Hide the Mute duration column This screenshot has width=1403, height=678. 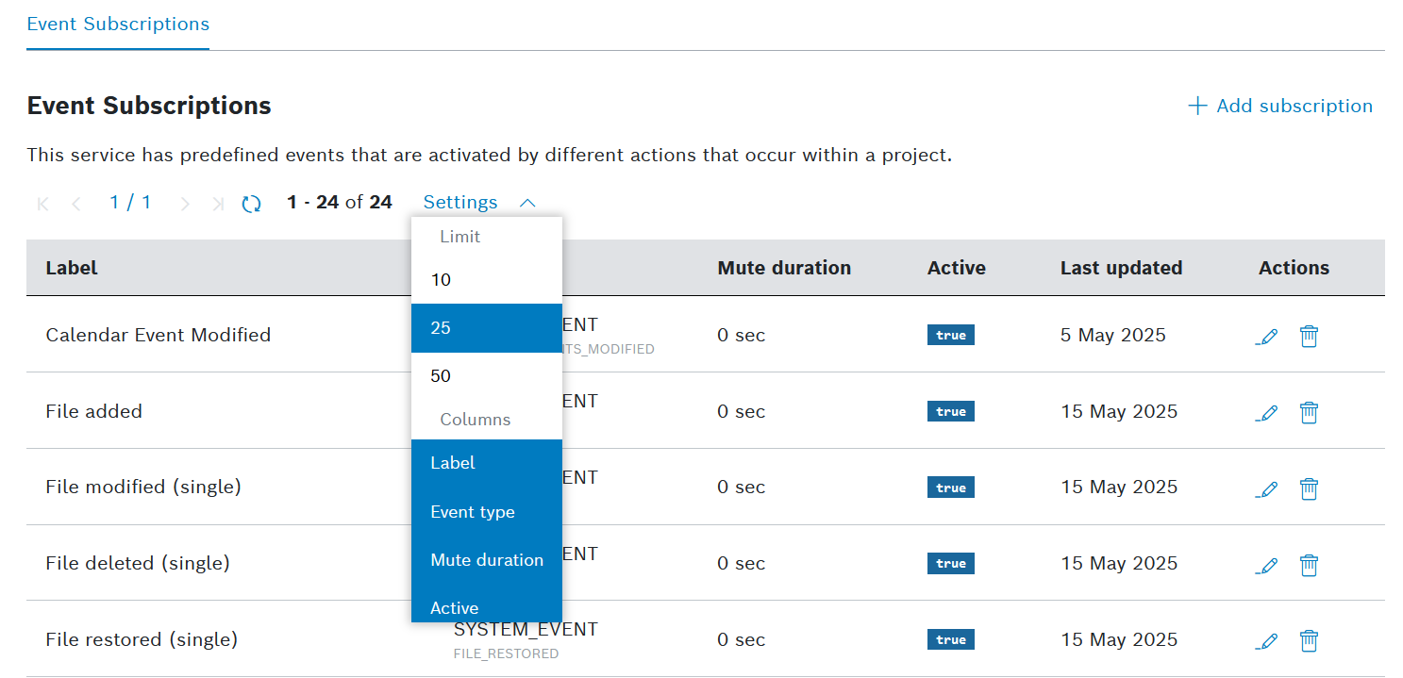pyautogui.click(x=486, y=560)
